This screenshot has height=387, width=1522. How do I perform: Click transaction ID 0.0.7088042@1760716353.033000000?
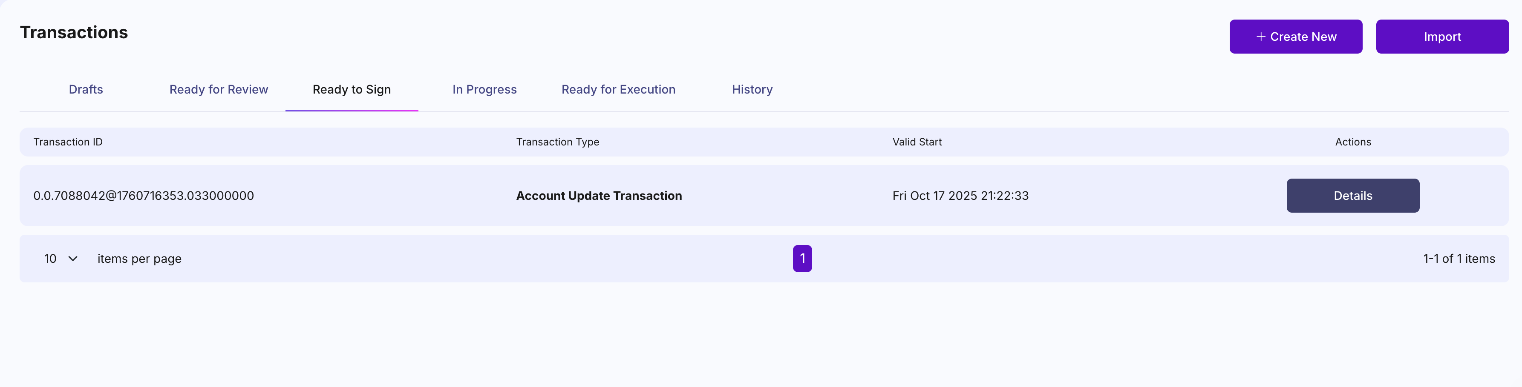144,196
